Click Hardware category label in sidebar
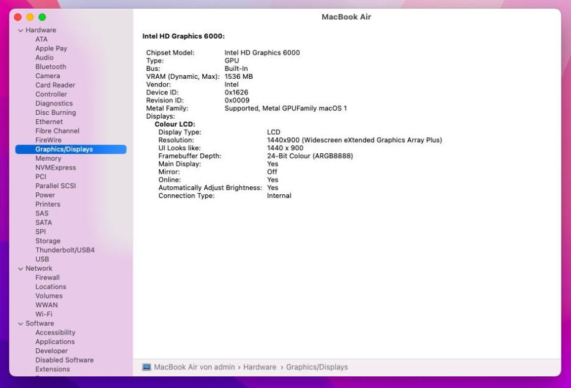 (x=41, y=30)
